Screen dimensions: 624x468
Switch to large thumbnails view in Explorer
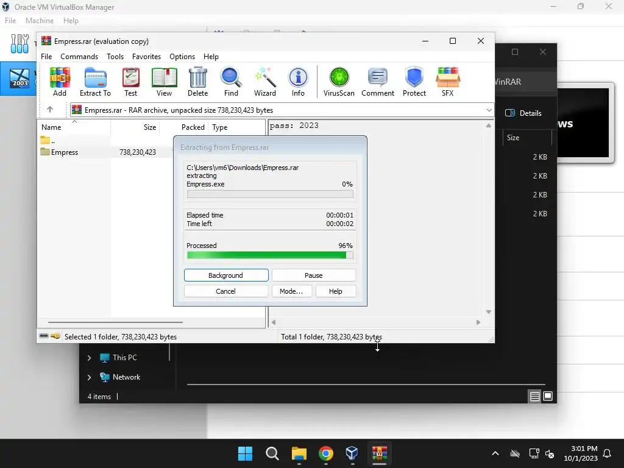pyautogui.click(x=548, y=396)
